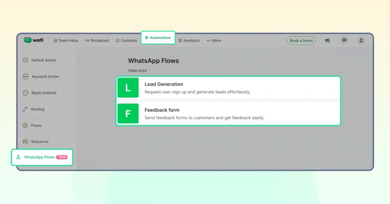Open the chat message icon

coord(344,40)
